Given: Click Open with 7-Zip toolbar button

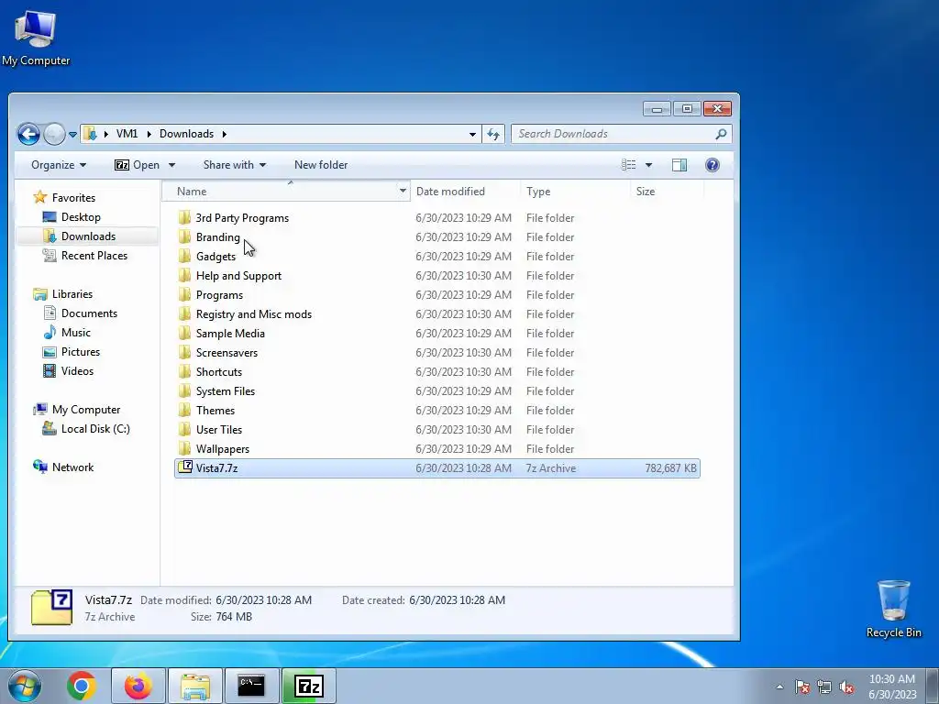Looking at the screenshot, I should [138, 165].
